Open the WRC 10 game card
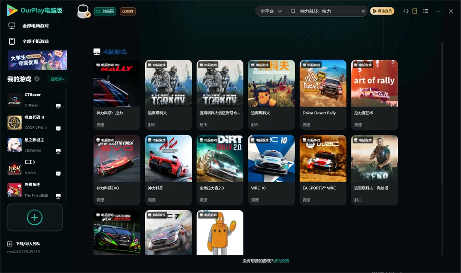Screen dimensions: 461x273 pos(272,170)
